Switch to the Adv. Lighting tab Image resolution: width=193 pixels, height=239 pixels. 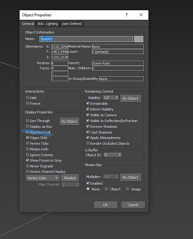(x=48, y=24)
